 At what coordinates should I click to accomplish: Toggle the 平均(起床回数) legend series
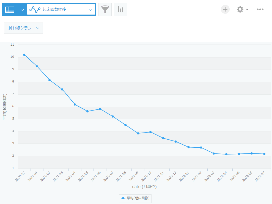point(135,198)
